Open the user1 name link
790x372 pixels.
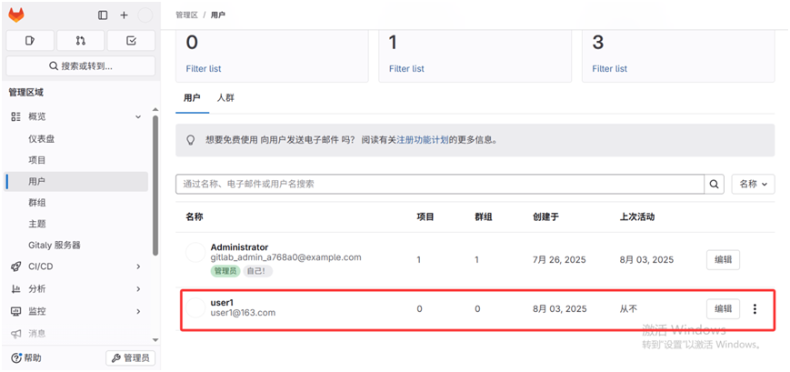222,303
